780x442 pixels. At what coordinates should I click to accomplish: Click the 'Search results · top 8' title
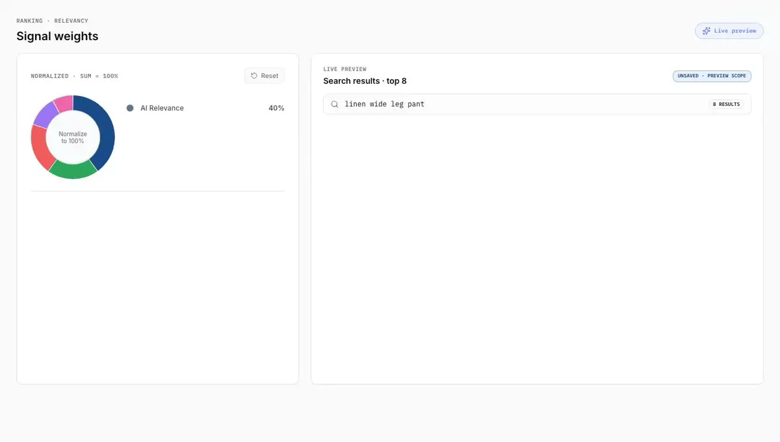coord(365,81)
